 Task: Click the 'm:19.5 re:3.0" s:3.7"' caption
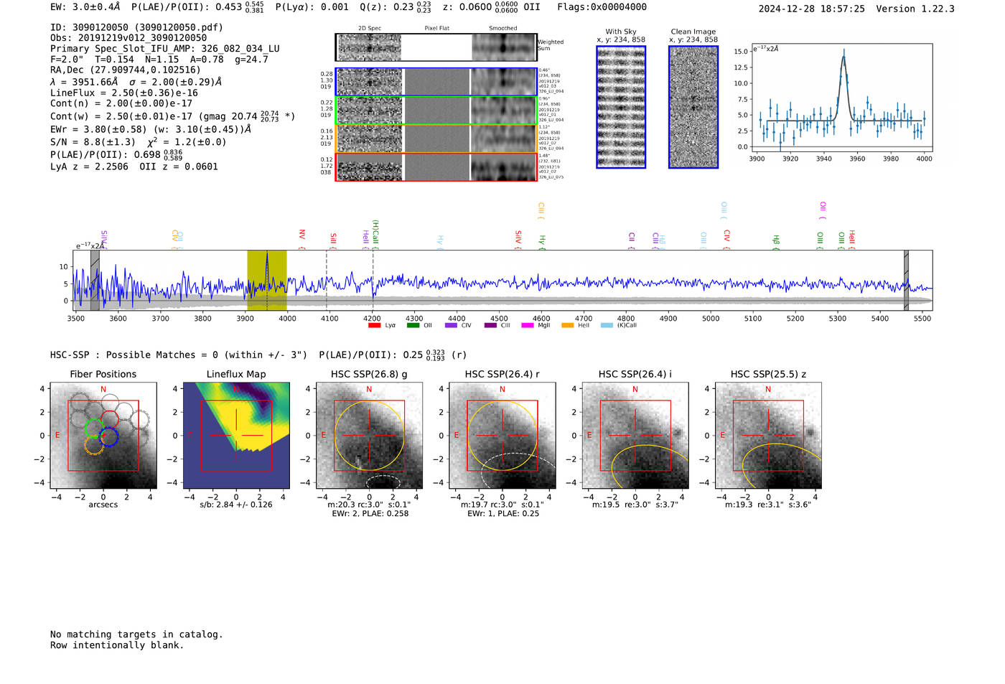(x=635, y=505)
